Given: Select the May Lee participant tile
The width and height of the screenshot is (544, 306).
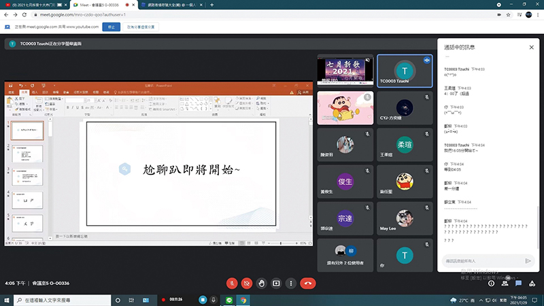Looking at the screenshot, I should click(405, 218).
